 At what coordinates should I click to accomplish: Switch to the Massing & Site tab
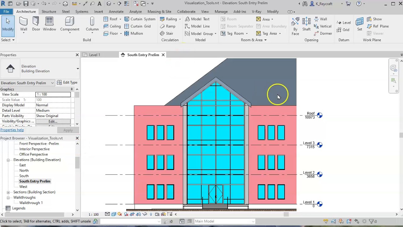(159, 12)
